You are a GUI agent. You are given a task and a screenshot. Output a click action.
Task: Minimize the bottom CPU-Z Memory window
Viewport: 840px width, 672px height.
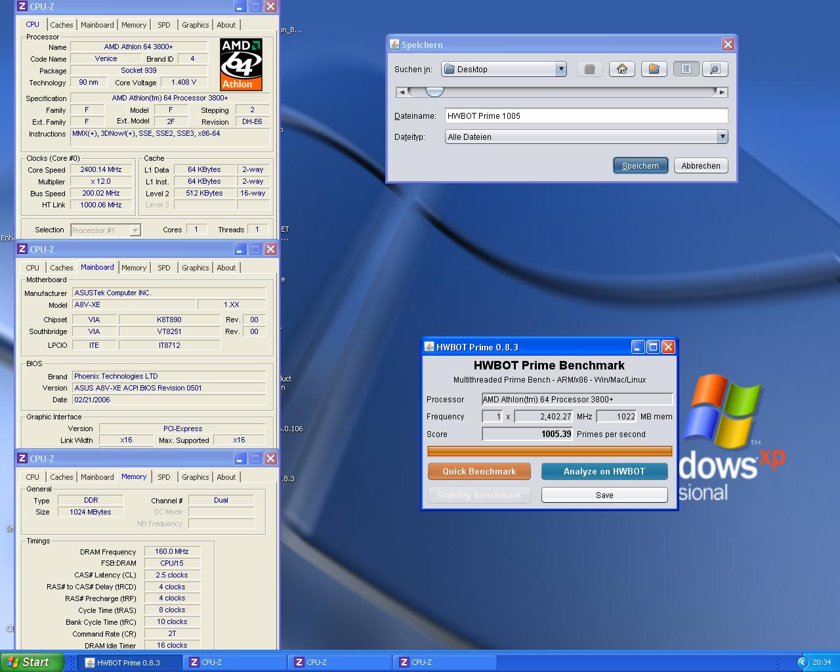[x=240, y=458]
